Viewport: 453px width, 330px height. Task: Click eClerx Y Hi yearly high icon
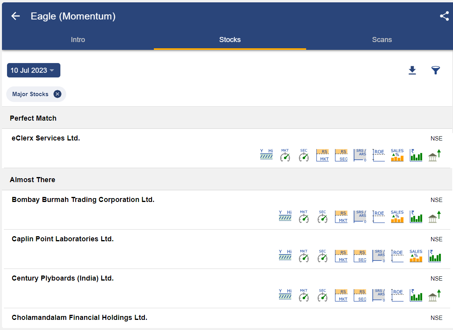pos(266,155)
